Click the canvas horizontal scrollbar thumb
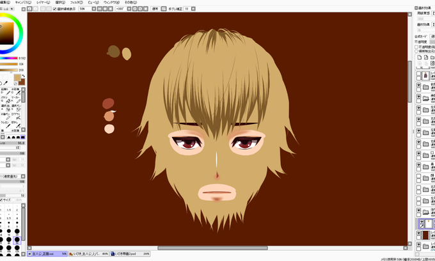The height and width of the screenshot is (261, 435). click(212, 248)
